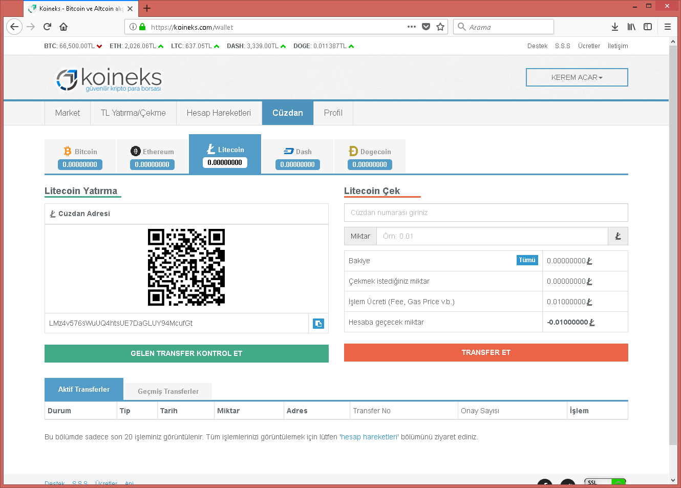Open the Cüzdan menu item

point(288,113)
